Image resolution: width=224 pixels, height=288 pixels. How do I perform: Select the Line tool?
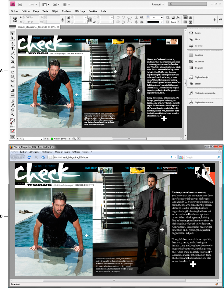click(12, 58)
